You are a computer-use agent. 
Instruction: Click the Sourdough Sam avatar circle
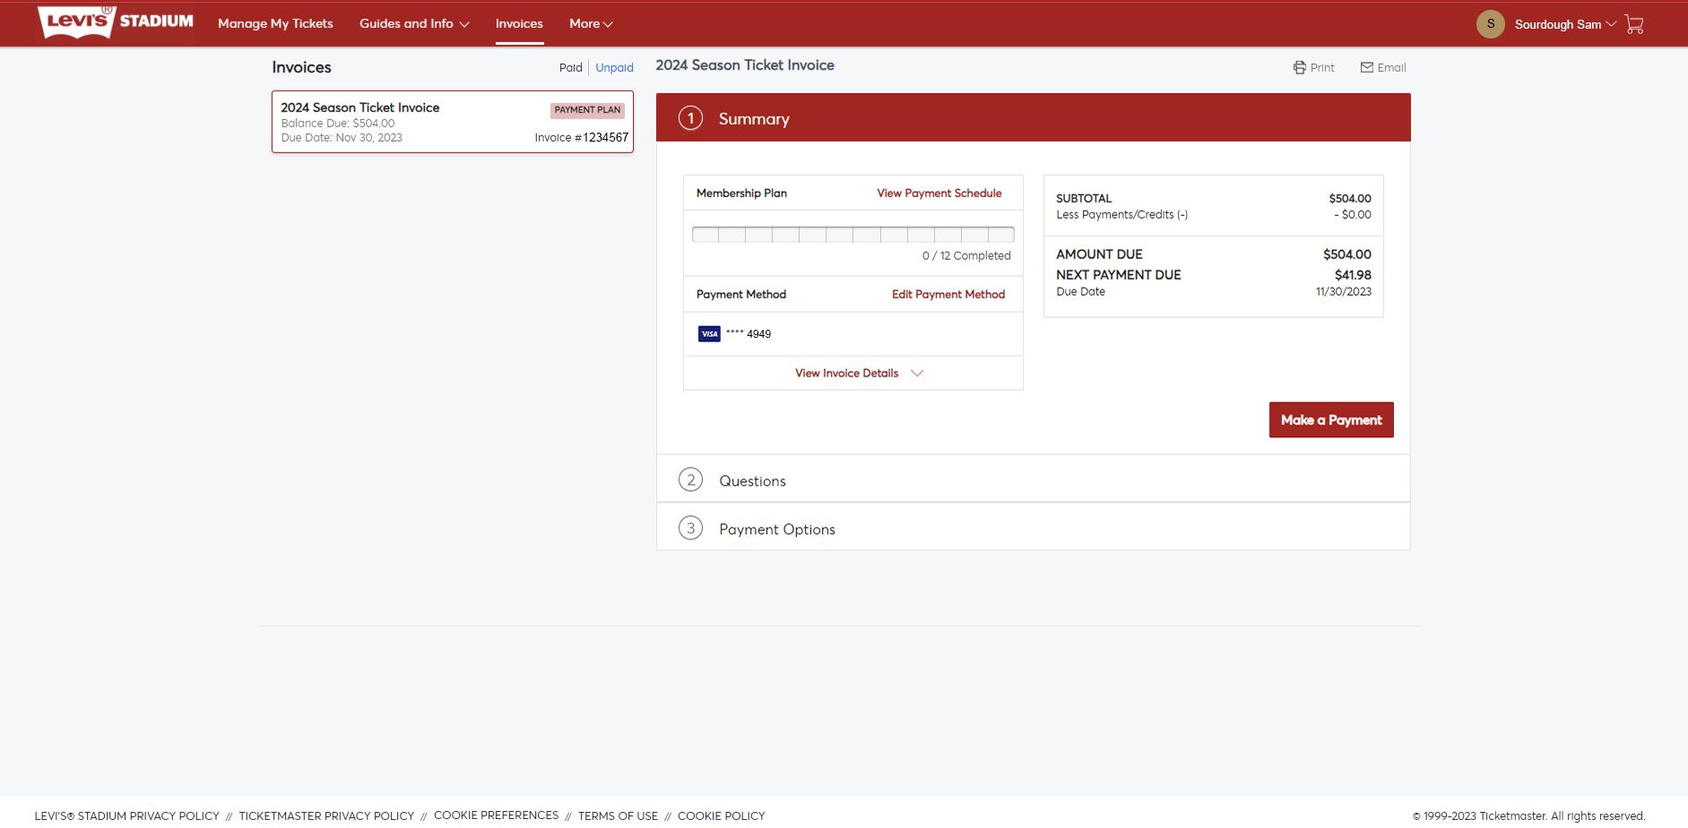[x=1490, y=24]
